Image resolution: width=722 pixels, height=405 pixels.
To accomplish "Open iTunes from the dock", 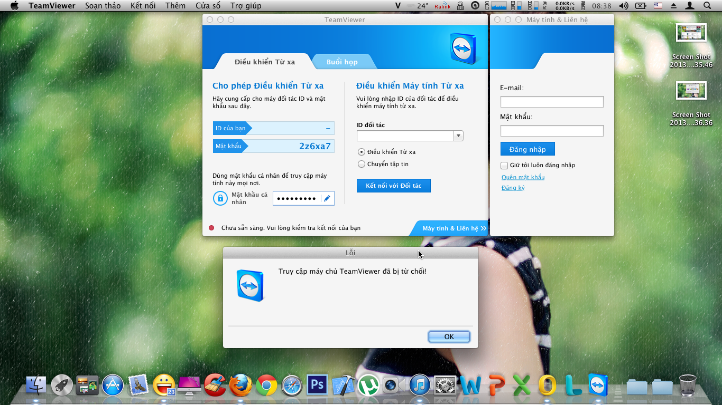I will point(420,386).
